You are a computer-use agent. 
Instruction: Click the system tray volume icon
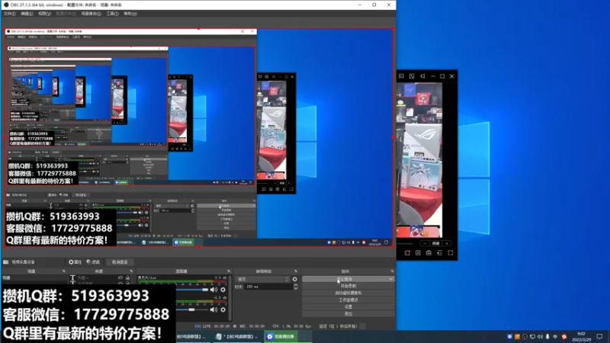click(540, 337)
